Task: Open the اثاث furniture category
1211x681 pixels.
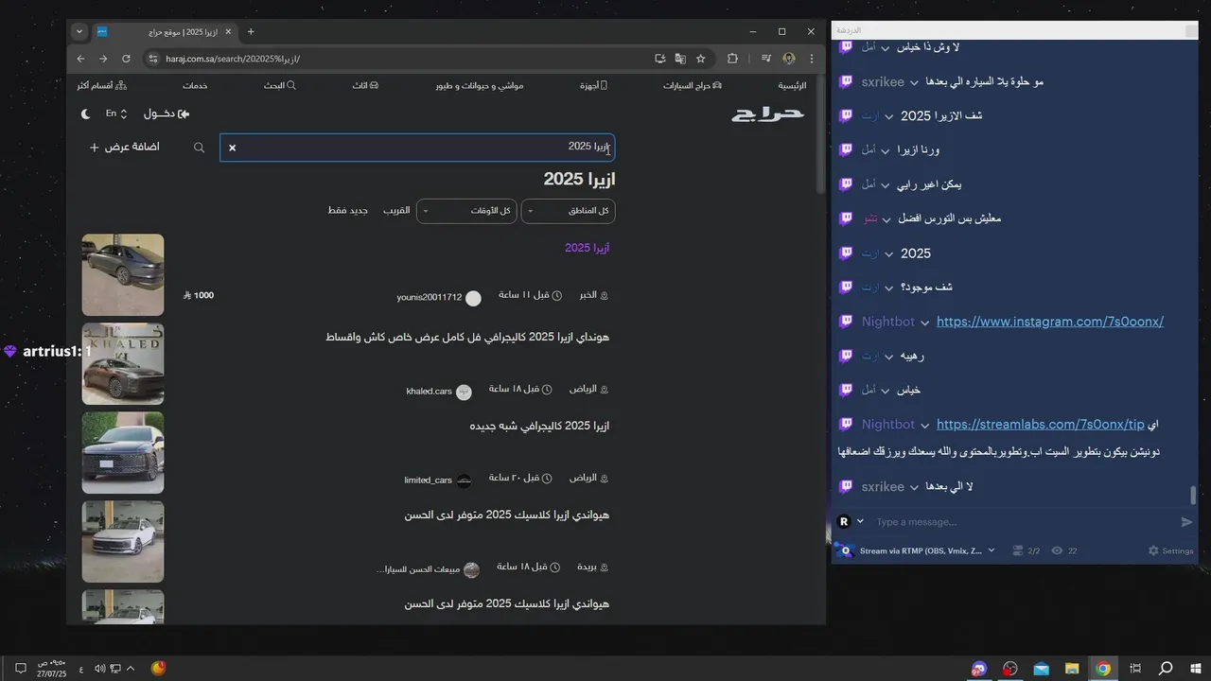Action: (365, 85)
